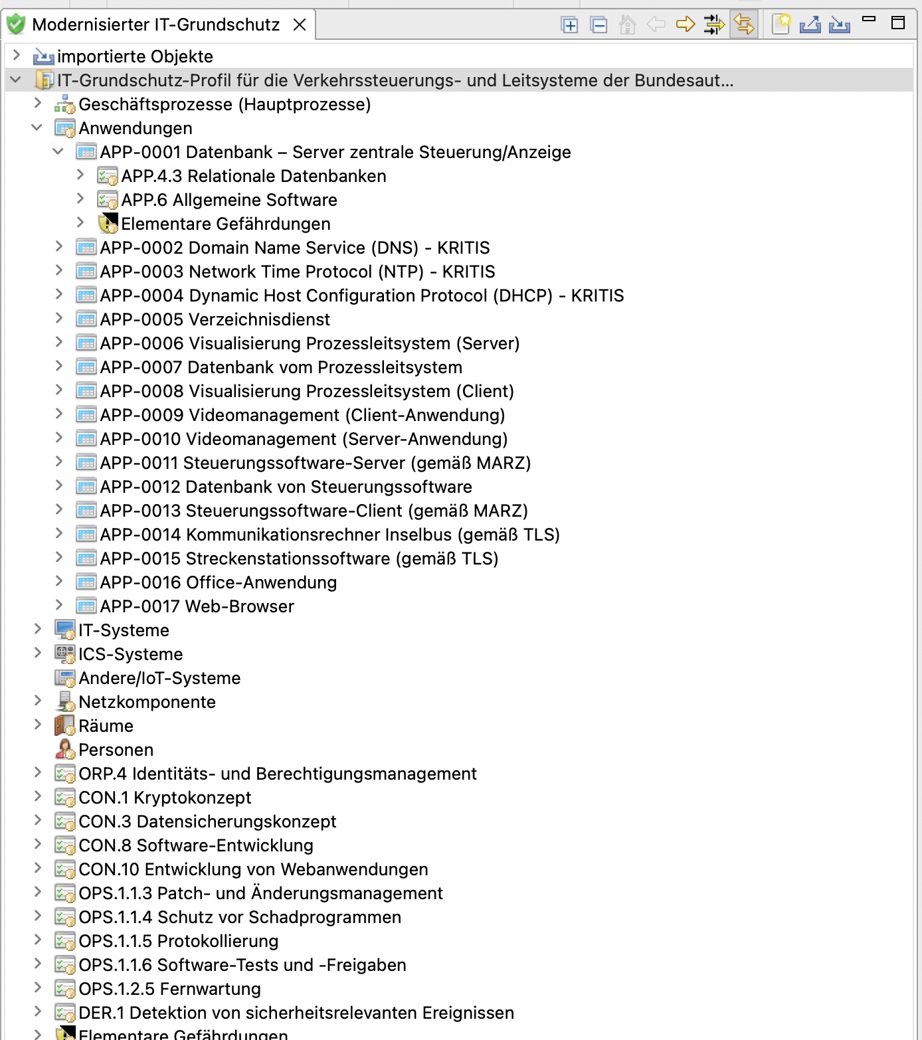
Task: Click the Räume door icon
Action: 64,726
